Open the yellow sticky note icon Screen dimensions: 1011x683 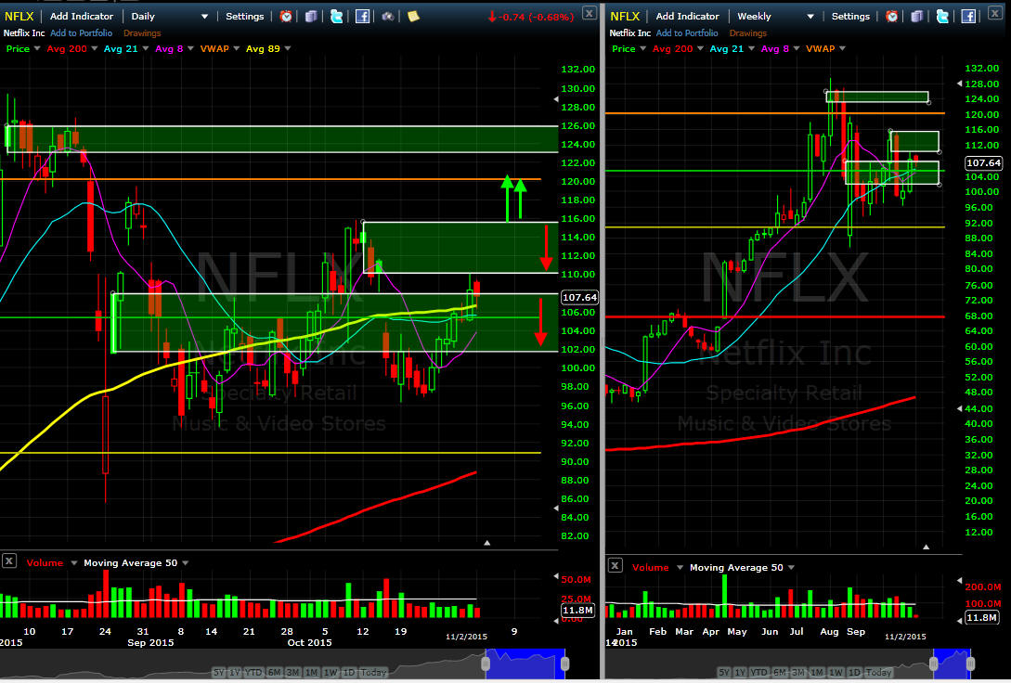click(413, 17)
